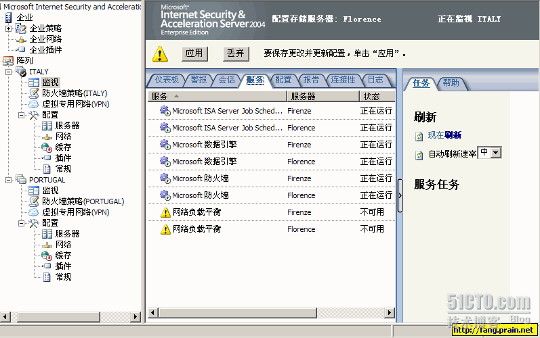Select Florence Job Scheduler service row

coord(272,128)
